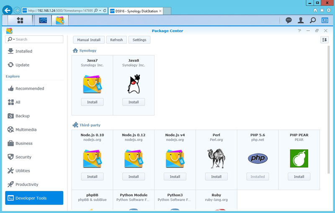Click the Refresh button
335x213 pixels.
tap(116, 40)
